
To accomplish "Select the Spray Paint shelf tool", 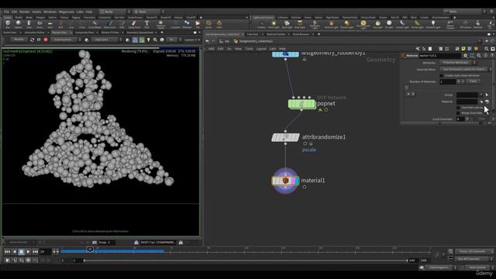I will pos(134,24).
